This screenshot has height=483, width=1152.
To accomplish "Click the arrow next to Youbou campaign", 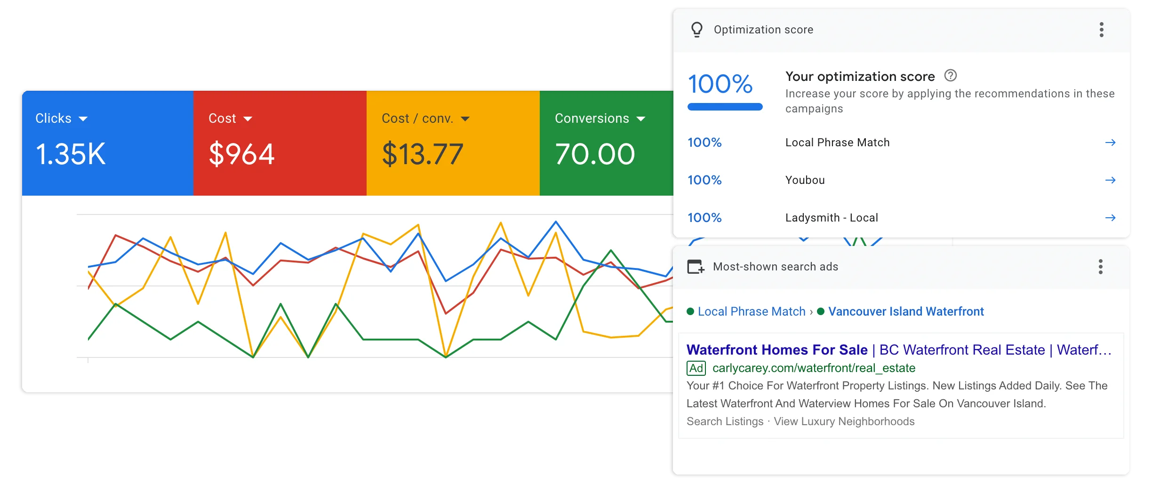I will pos(1110,180).
